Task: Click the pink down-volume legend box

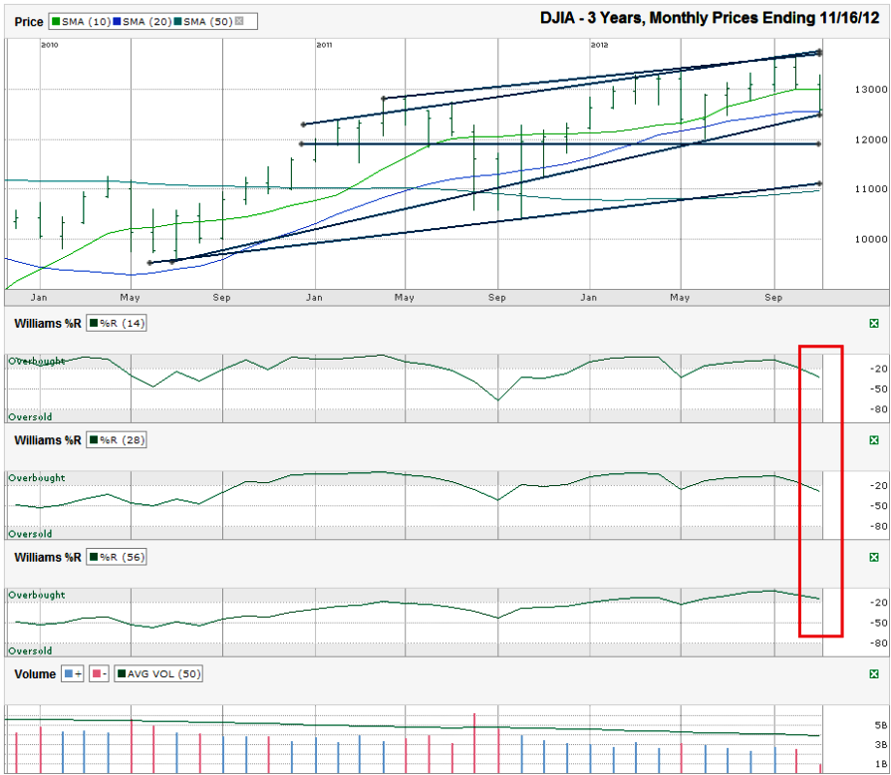Action: point(99,674)
